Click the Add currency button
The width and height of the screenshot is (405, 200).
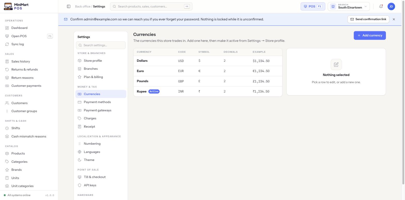(370, 35)
